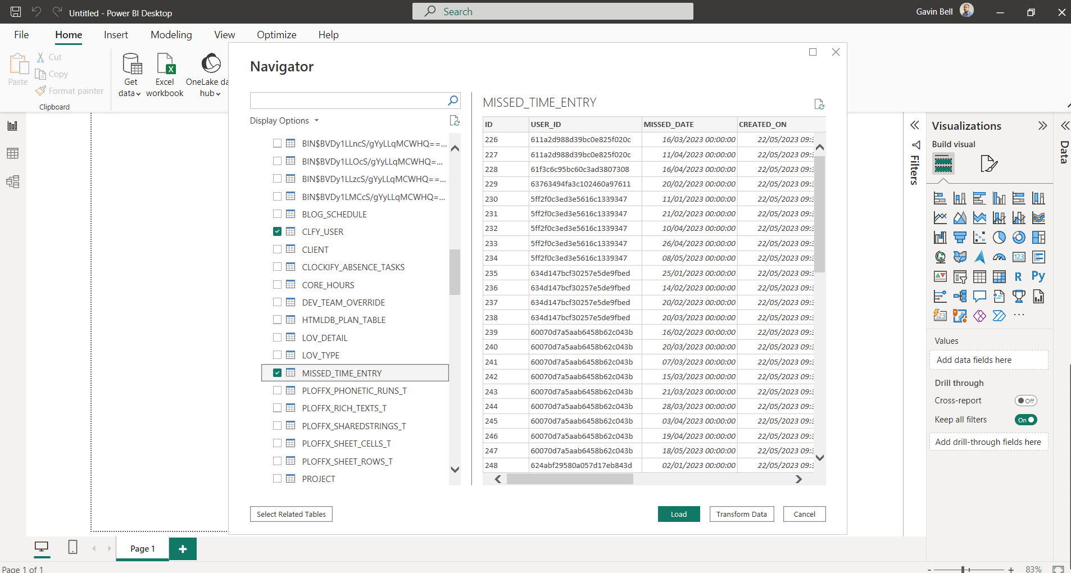Select the pie chart visualization
Screen dimensions: 1071x573
[1000, 237]
